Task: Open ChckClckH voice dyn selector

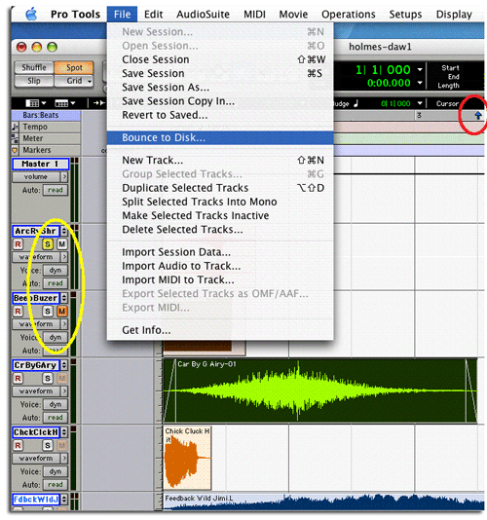Action: [56, 471]
